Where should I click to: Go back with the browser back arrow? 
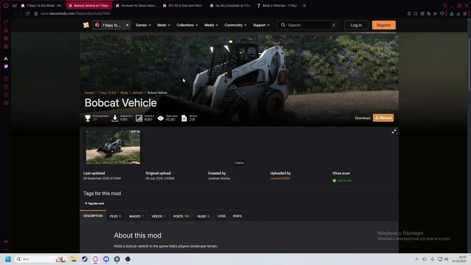coord(14,14)
